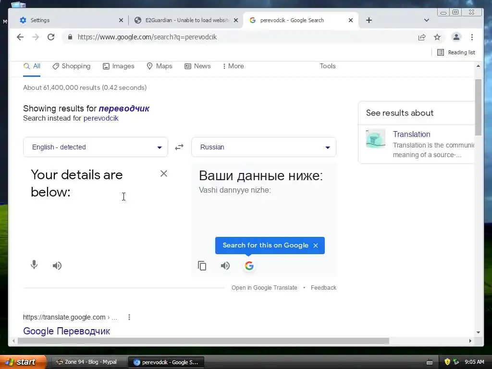The width and height of the screenshot is (492, 369).
Task: Expand the tab search chevron
Action: [x=427, y=20]
